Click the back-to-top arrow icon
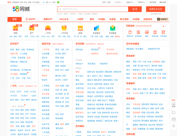This screenshot has width=177, height=136. 173,126
